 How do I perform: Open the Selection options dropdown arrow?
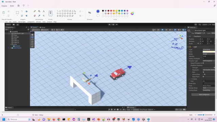click(x=17, y=16)
